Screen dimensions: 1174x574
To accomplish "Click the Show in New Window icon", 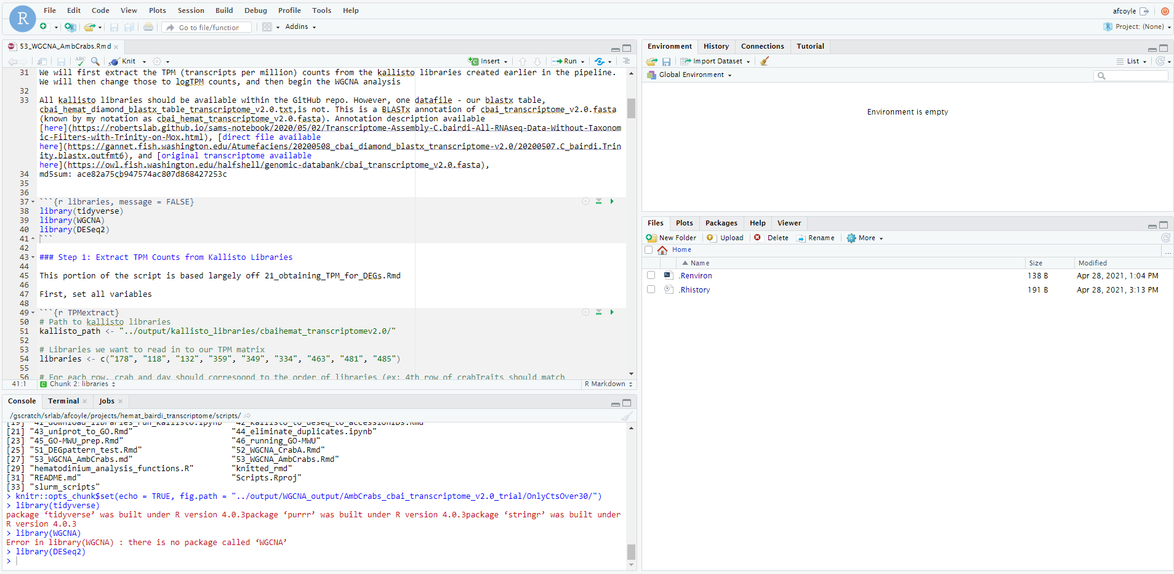I will 42,62.
